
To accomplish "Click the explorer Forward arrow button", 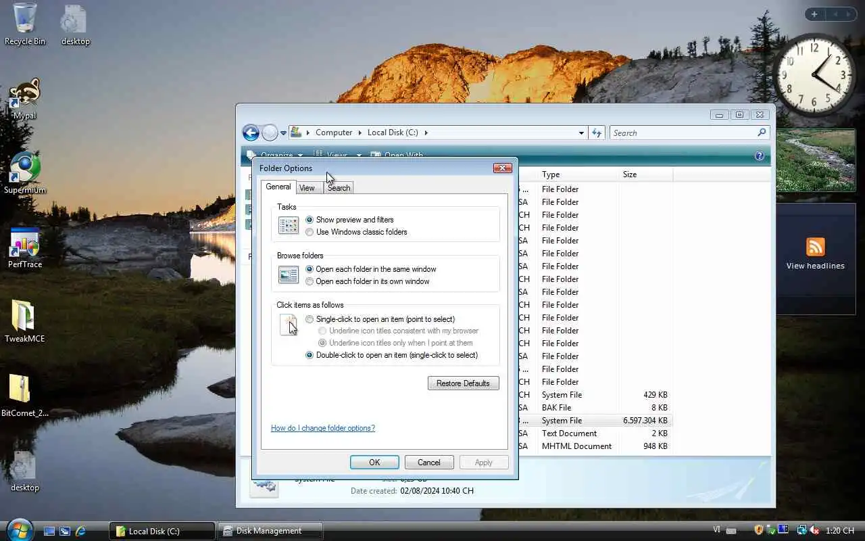I will pyautogui.click(x=270, y=133).
